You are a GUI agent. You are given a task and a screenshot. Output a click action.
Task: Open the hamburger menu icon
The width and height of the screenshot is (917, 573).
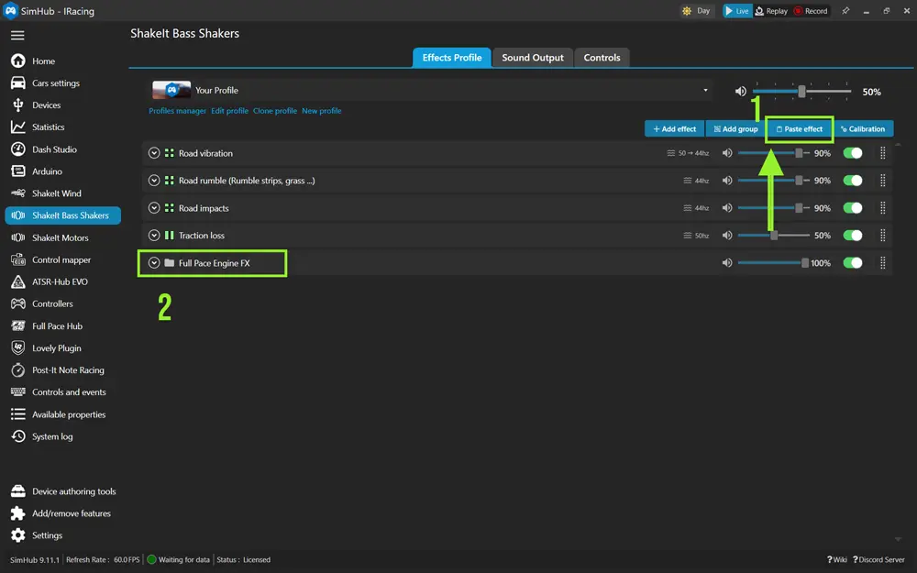17,36
